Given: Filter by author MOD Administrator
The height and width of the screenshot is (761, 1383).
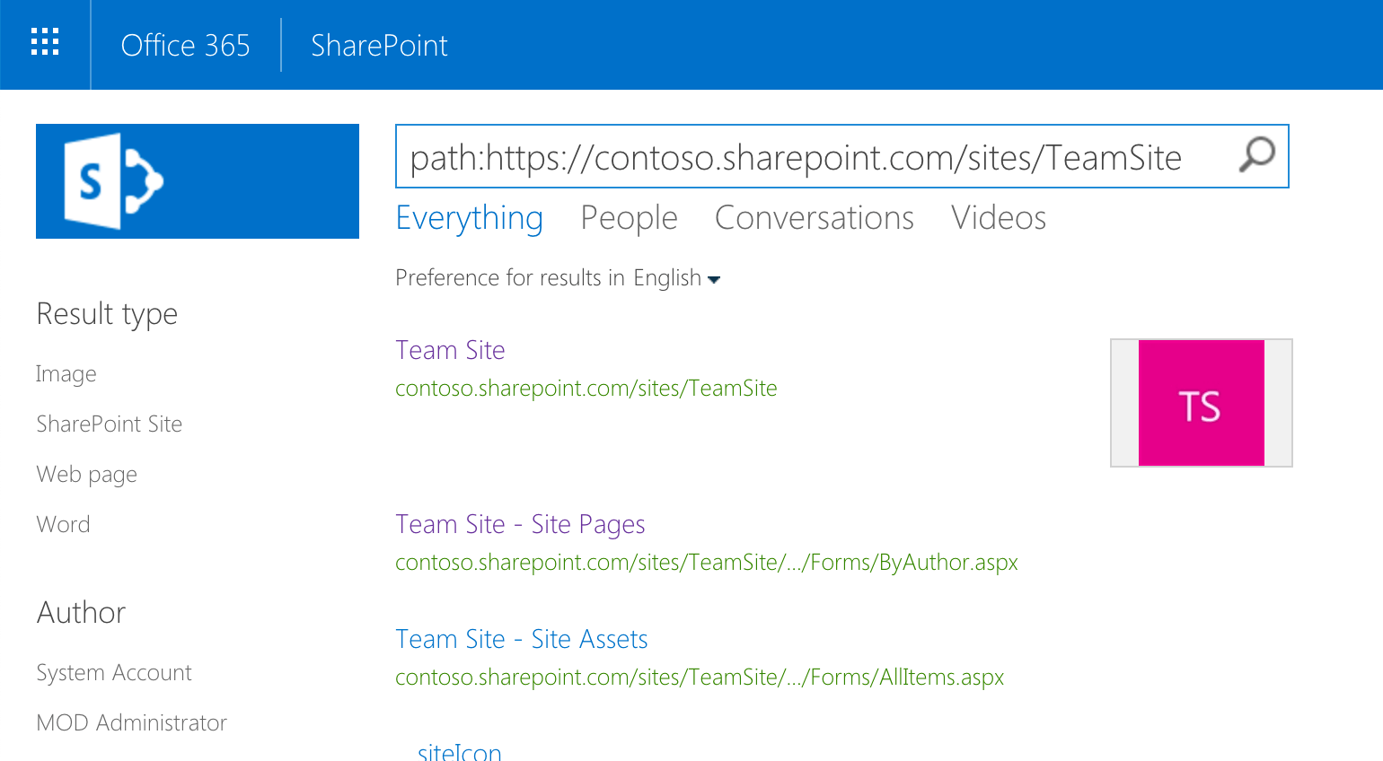Looking at the screenshot, I should point(131,722).
